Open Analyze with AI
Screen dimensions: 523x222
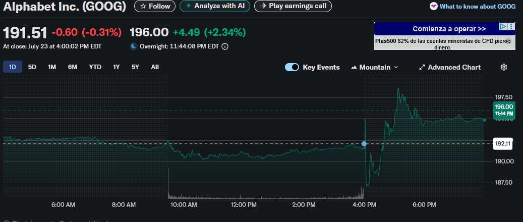tap(214, 6)
